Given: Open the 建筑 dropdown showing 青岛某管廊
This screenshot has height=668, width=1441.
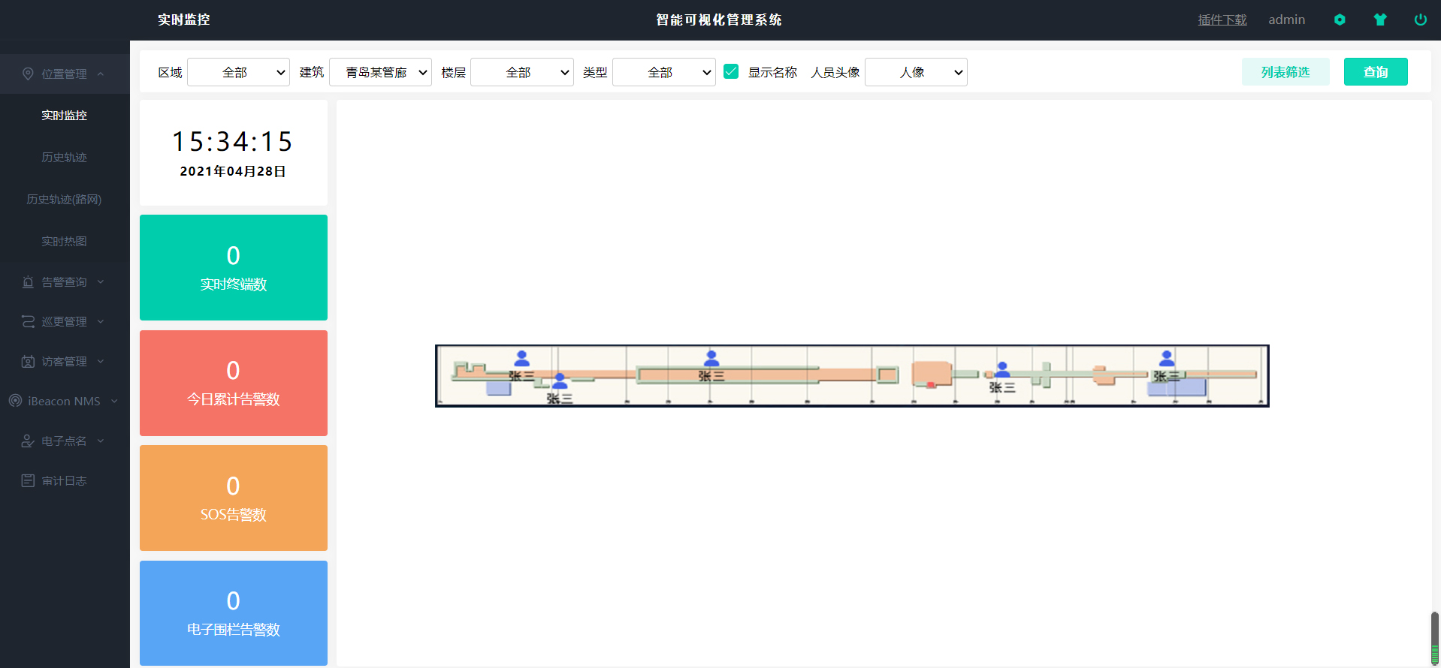Looking at the screenshot, I should [380, 72].
